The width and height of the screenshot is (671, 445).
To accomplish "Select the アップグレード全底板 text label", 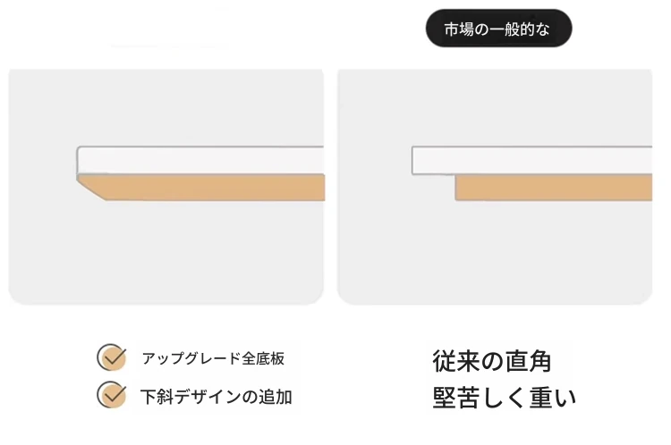I will click(213, 358).
